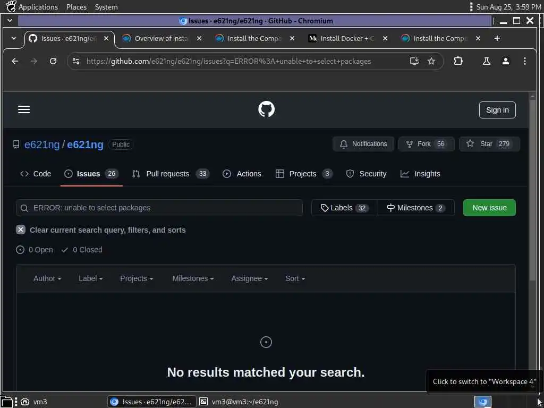Clear search query with the X icon
This screenshot has height=408, width=544.
(x=21, y=229)
